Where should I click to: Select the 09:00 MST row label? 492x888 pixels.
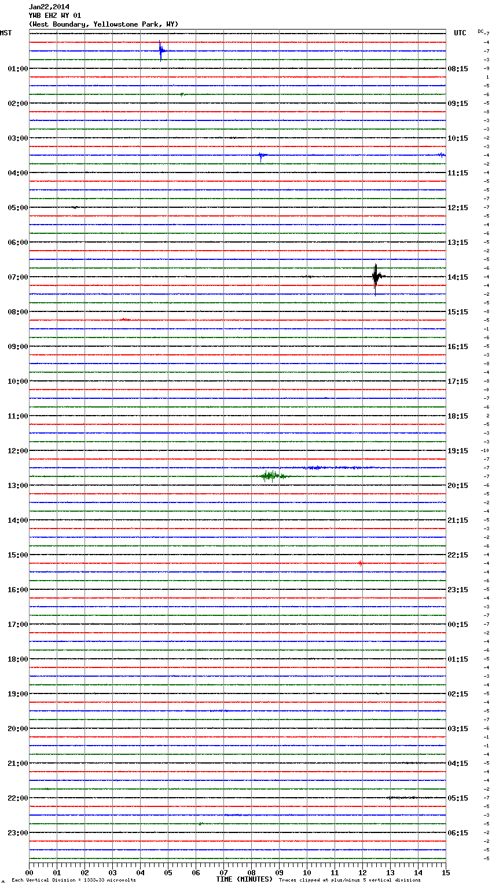tap(17, 347)
